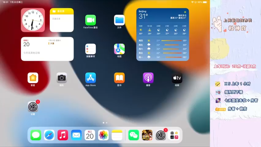Open the Notes widget

click(x=62, y=20)
